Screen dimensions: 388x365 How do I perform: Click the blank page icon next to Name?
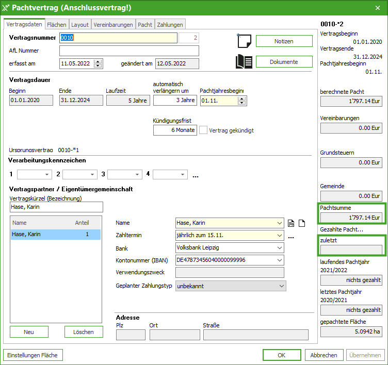coord(302,223)
